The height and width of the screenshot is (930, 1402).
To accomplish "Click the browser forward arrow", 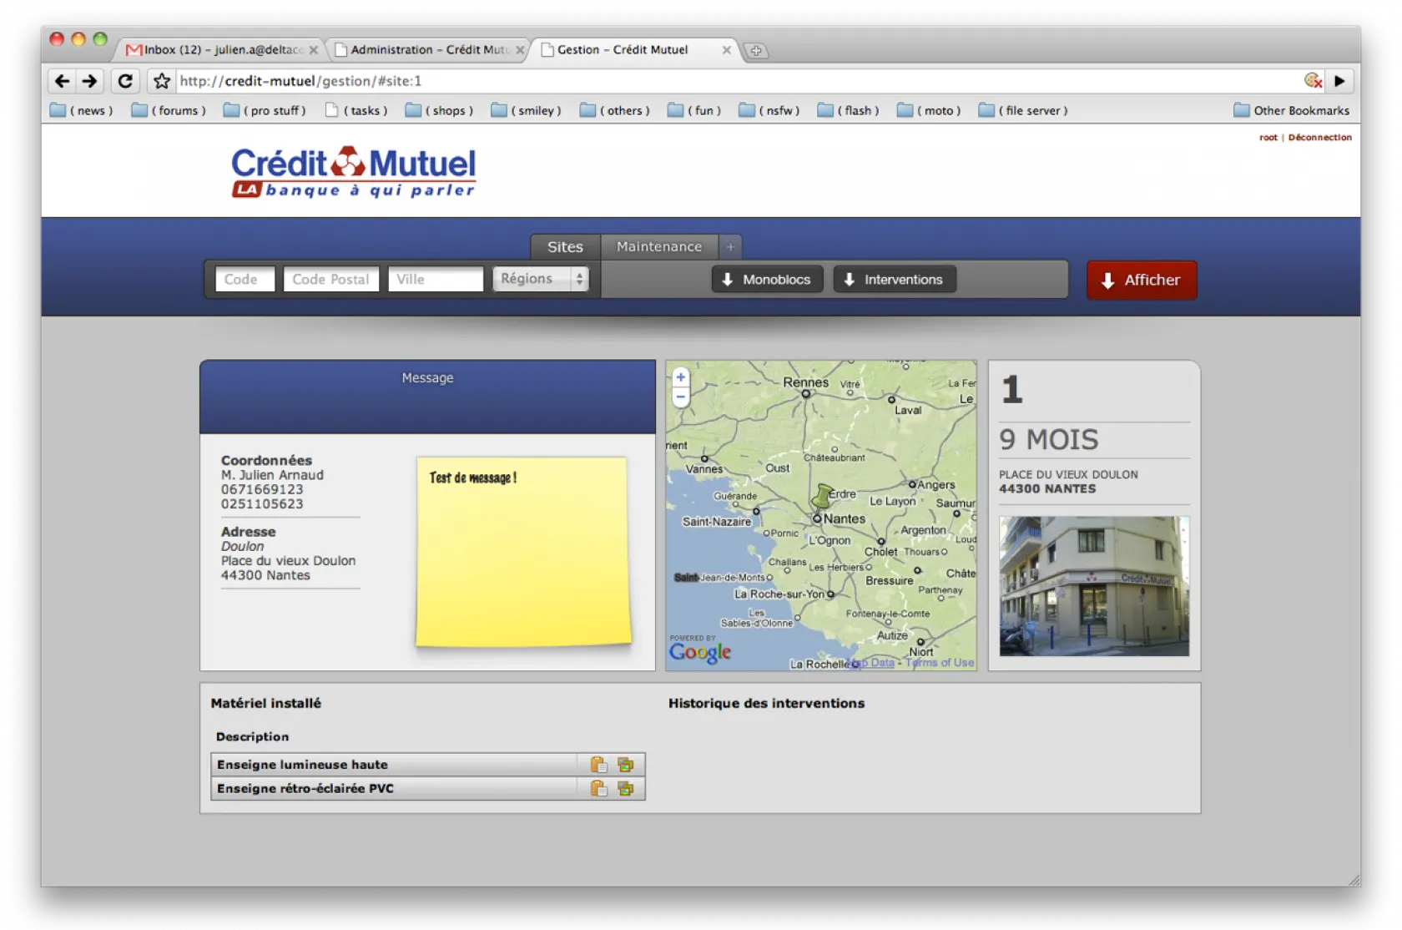I will pyautogui.click(x=89, y=81).
